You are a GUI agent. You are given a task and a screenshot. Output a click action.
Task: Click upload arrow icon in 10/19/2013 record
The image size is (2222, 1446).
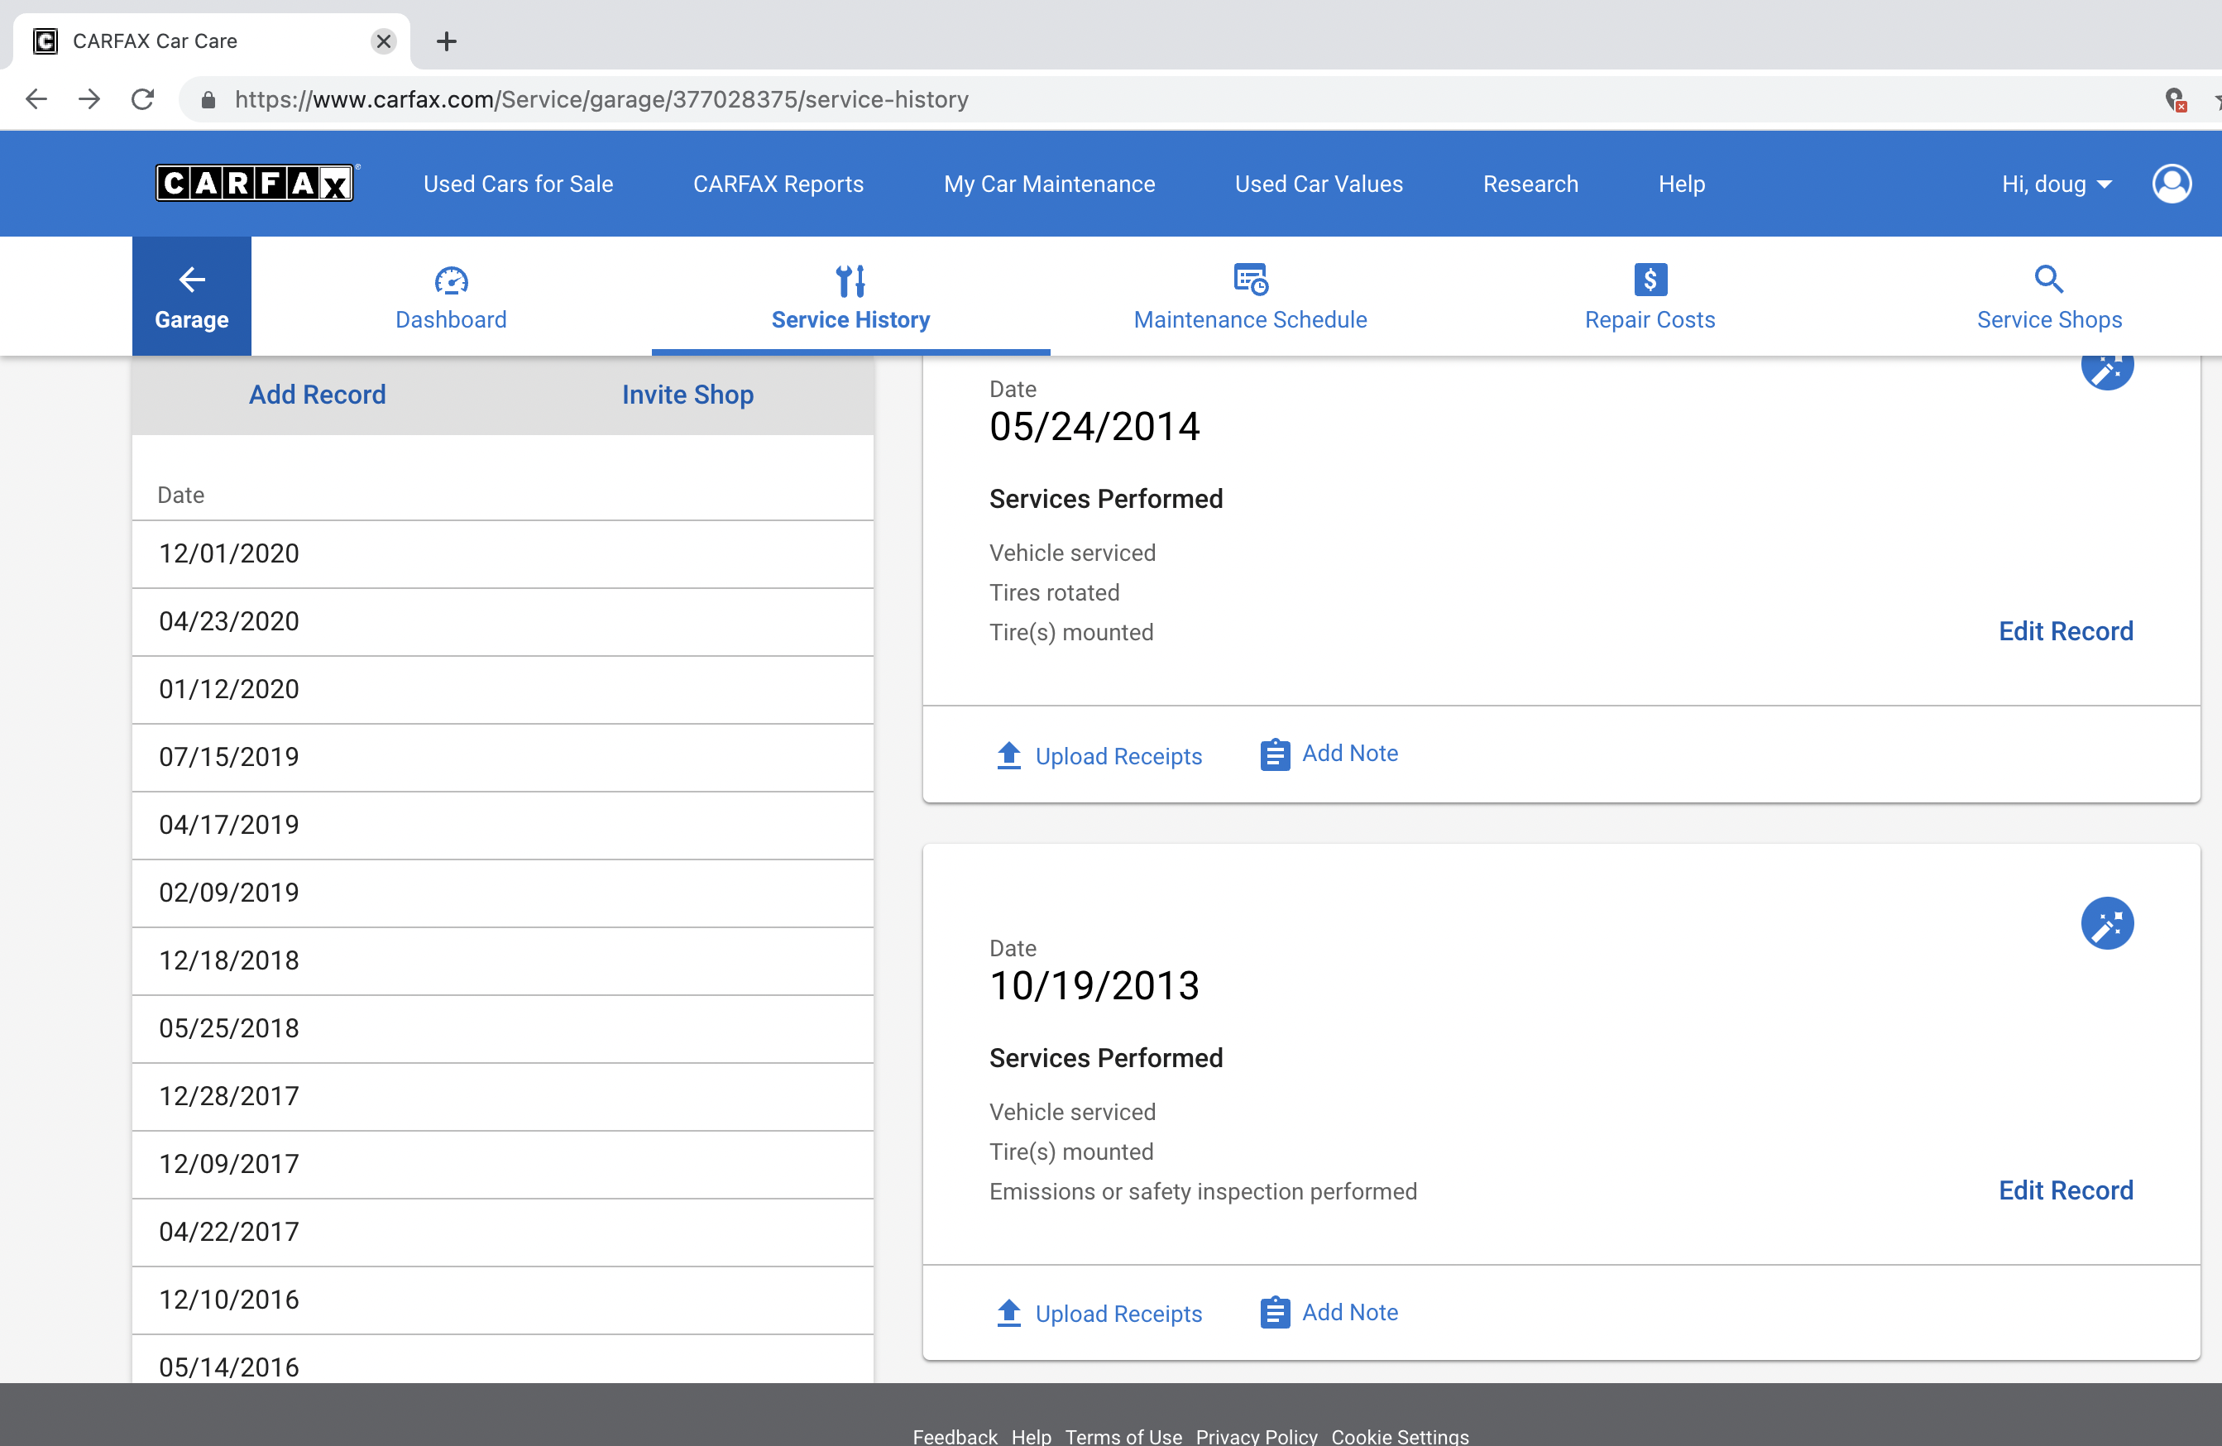tap(1008, 1313)
